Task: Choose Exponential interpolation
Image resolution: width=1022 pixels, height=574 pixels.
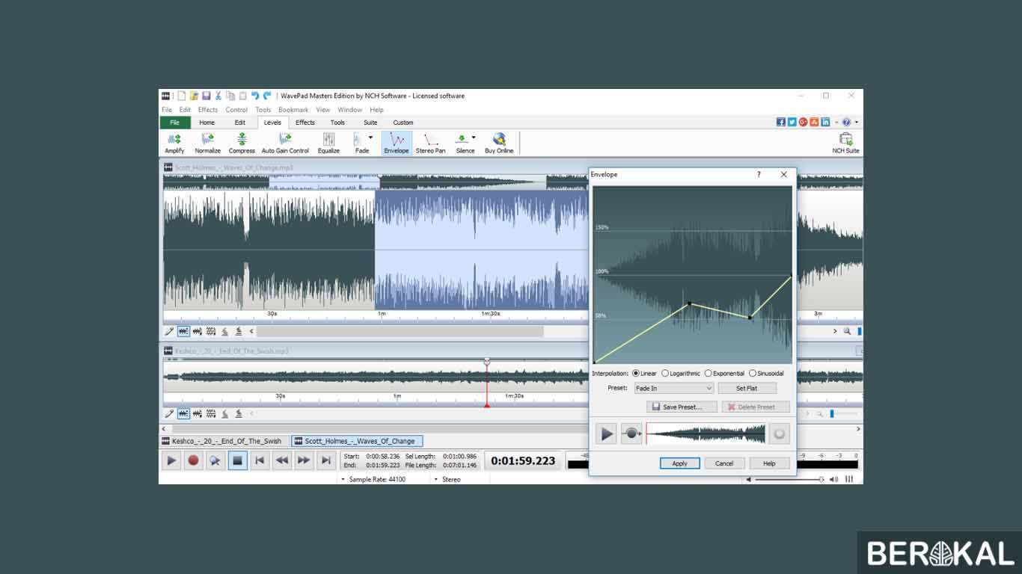Action: 724,374
